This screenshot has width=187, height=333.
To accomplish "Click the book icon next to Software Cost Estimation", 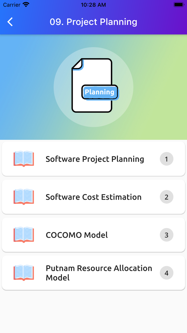I will (24, 197).
